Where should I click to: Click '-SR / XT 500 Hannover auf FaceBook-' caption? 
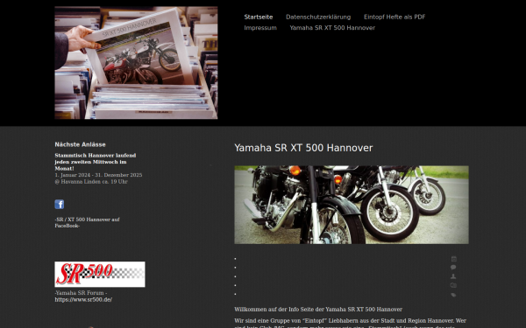[87, 222]
